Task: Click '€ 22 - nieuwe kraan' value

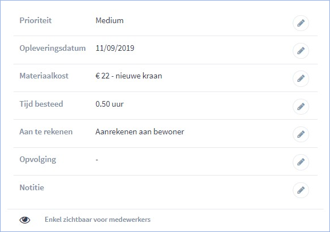Action: [129, 76]
